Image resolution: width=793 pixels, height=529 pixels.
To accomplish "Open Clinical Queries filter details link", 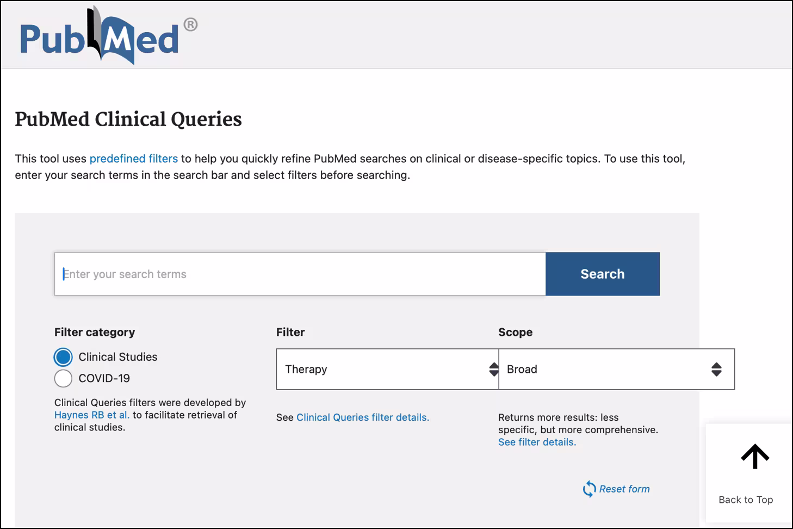I will (363, 417).
